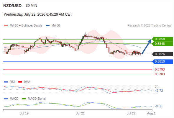174x118 pixels.
Task: Click the green MACD Signal legend marker
Action: click(24, 99)
